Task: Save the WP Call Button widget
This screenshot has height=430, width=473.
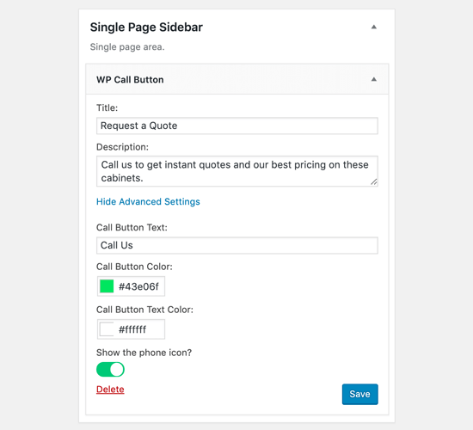Action: (x=359, y=394)
